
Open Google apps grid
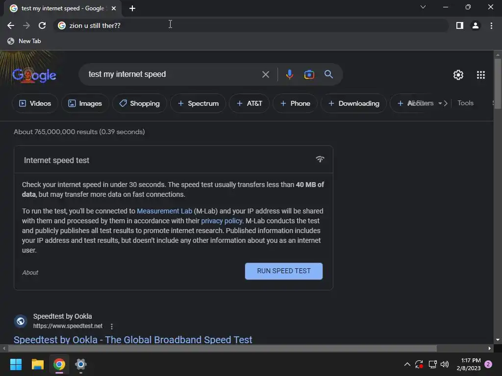coord(480,75)
